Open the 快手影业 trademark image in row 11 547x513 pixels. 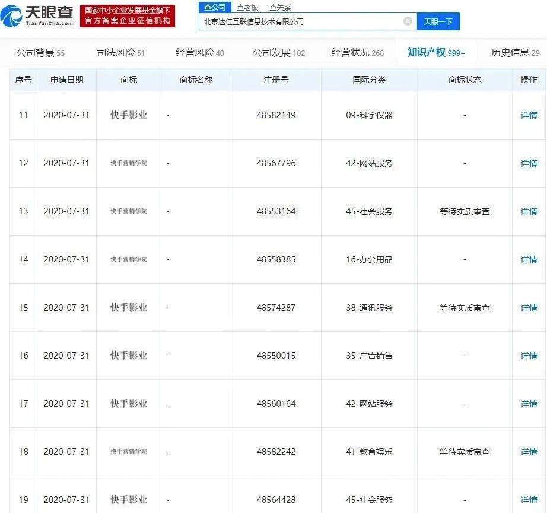coord(128,115)
